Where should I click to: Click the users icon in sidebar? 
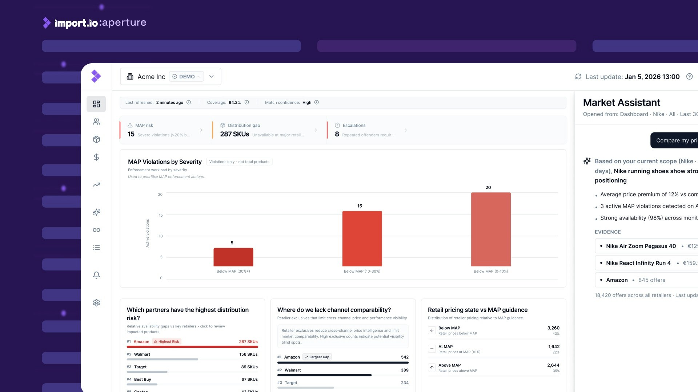96,122
